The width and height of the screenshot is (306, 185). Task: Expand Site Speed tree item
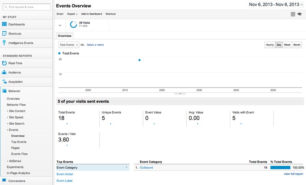point(7,117)
